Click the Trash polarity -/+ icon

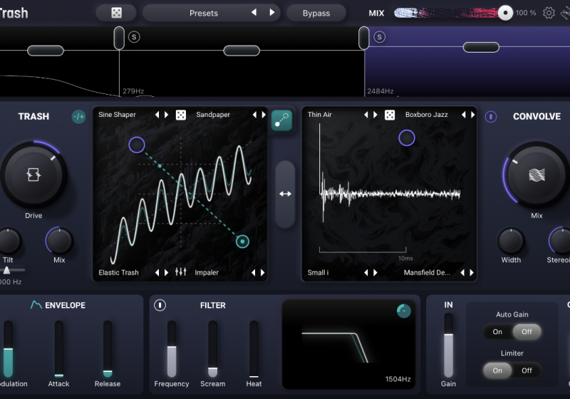tap(78, 117)
